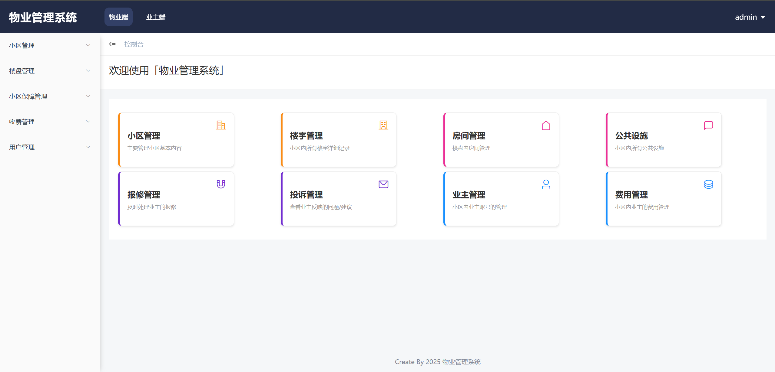The image size is (775, 372).
Task: Expand the 收费管理 sidebar menu
Action: coord(50,122)
